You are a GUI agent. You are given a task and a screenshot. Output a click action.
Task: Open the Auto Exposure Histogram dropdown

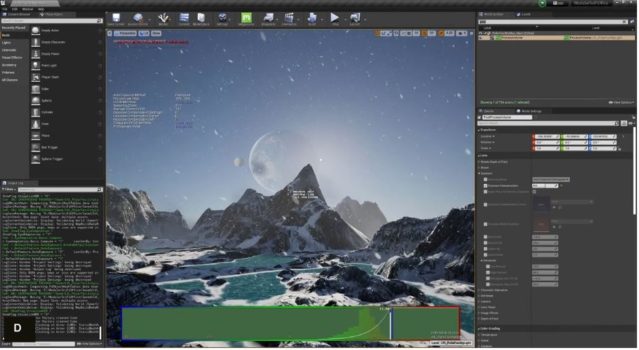coord(550,179)
